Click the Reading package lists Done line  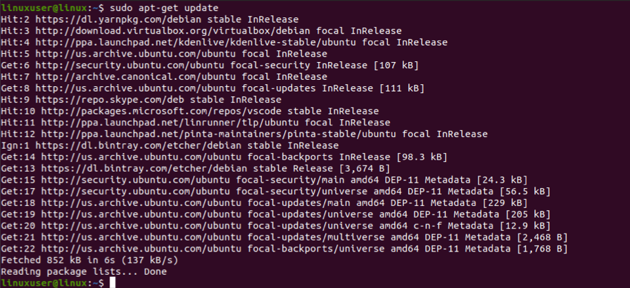[x=84, y=272]
